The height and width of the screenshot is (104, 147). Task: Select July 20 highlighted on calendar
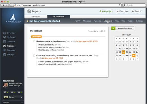(x=123, y=52)
